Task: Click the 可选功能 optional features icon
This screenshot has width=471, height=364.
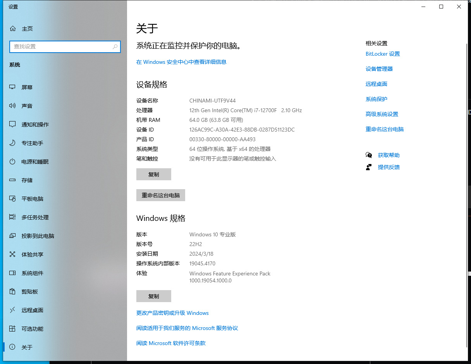Action: click(12, 329)
